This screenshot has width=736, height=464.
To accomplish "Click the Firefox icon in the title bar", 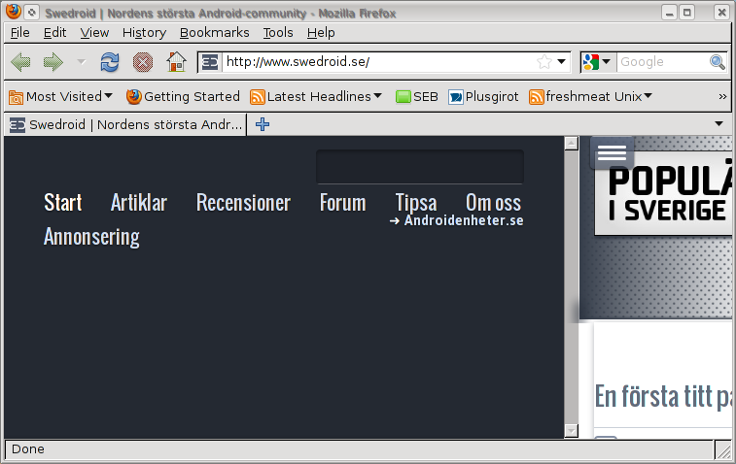I will click(14, 12).
